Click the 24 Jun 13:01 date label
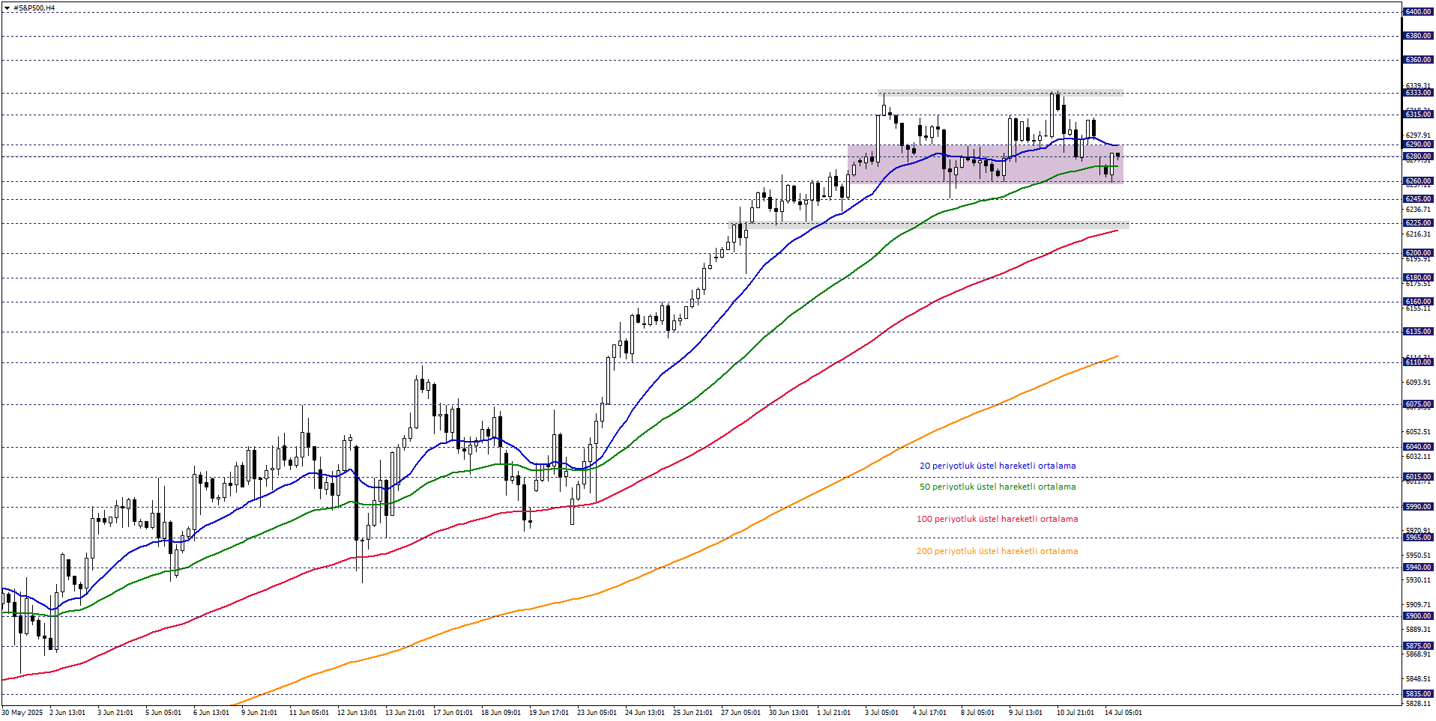Viewport: 1436px width, 721px height. (645, 713)
